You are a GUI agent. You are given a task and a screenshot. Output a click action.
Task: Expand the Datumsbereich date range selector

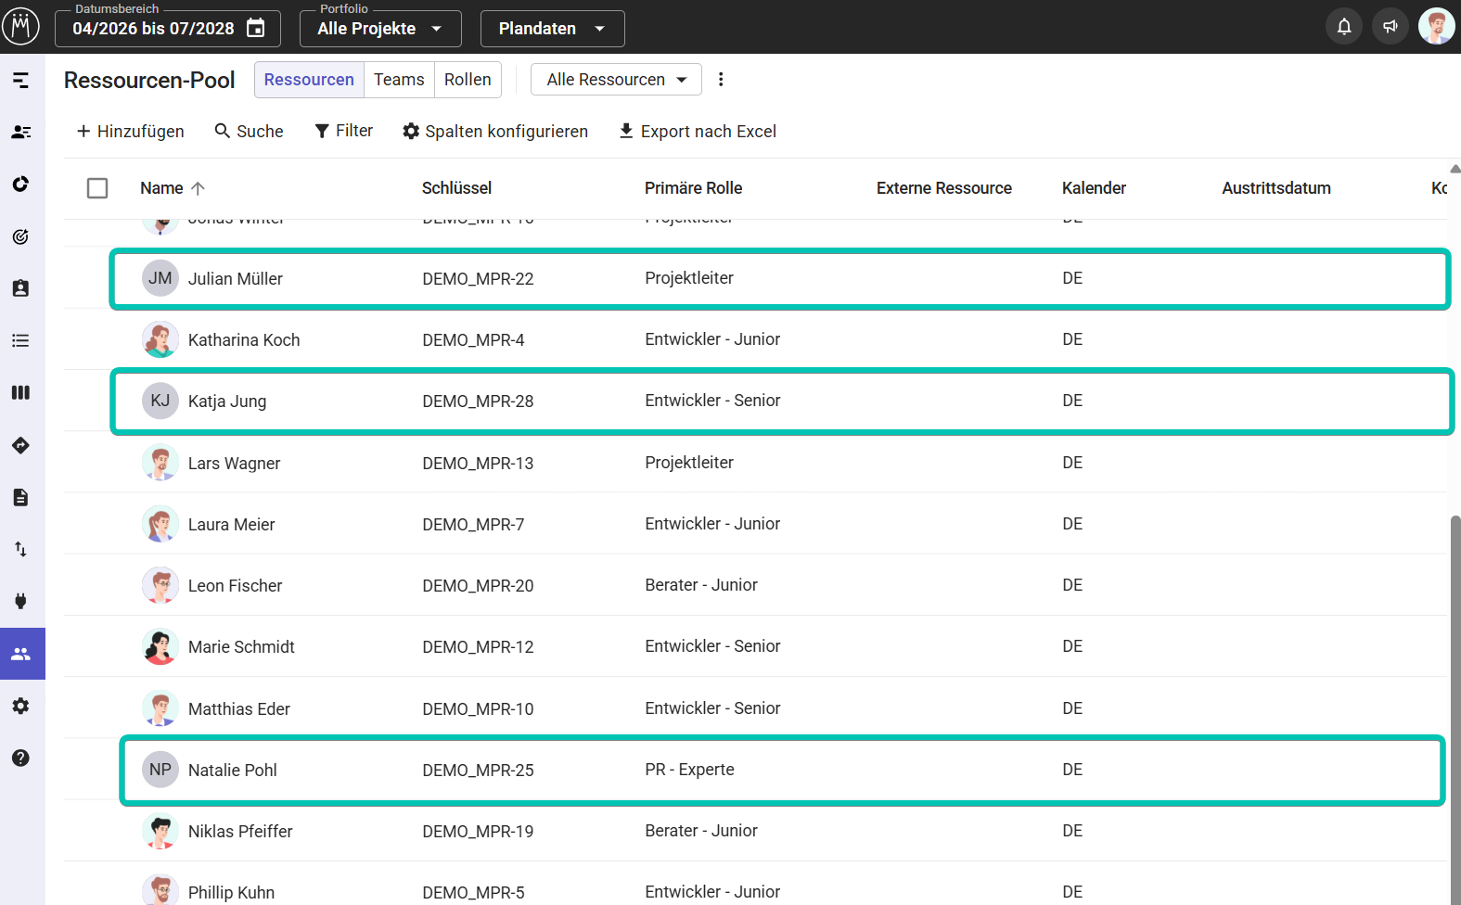point(167,28)
